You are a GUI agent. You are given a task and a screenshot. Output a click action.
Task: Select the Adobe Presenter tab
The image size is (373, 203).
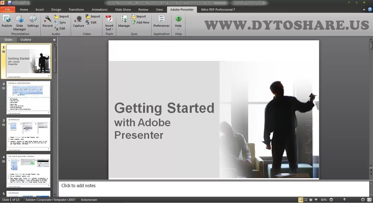click(x=182, y=10)
